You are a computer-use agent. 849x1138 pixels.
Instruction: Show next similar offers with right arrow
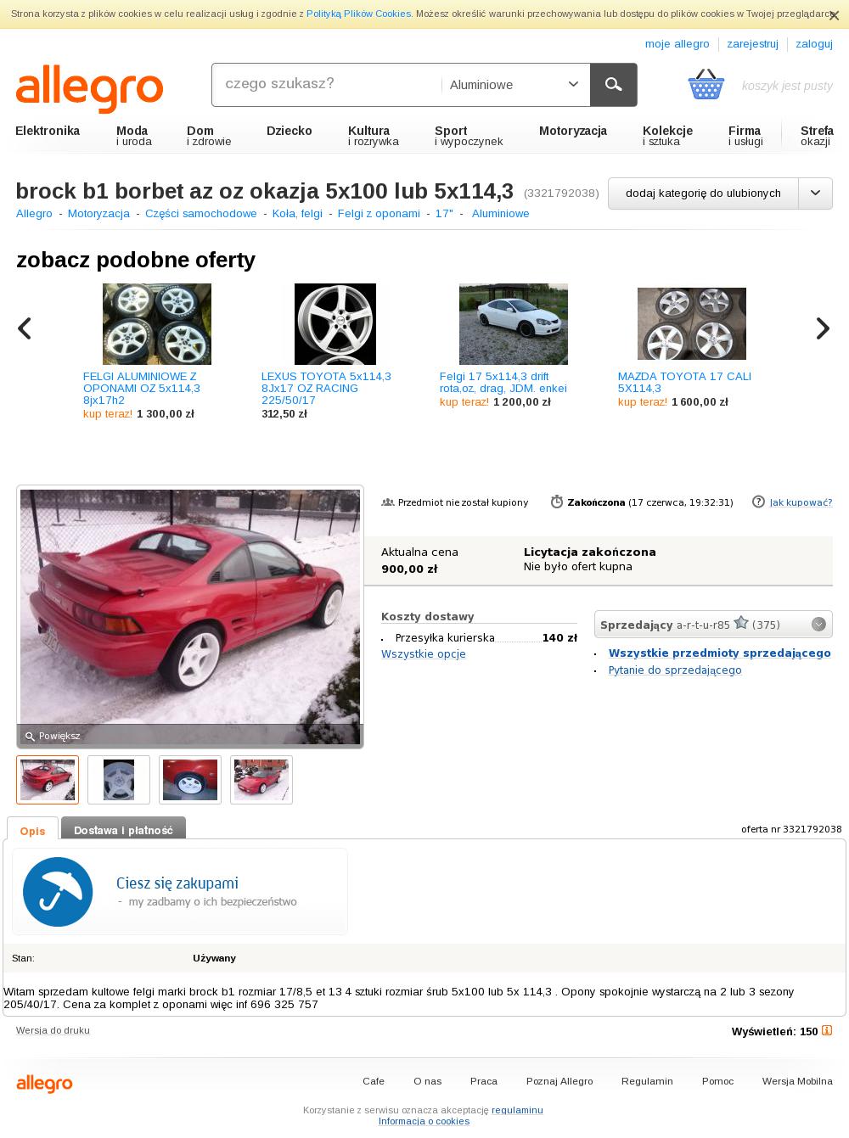click(823, 328)
